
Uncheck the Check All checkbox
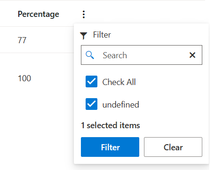click(x=91, y=82)
